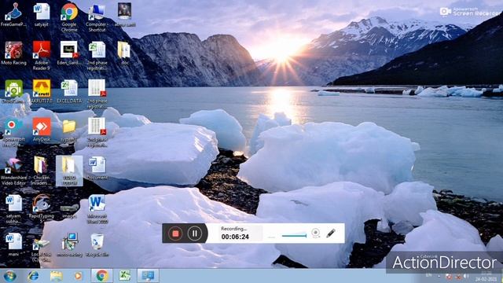
Task: Launch AnyDesk shortcut
Action: click(x=42, y=130)
